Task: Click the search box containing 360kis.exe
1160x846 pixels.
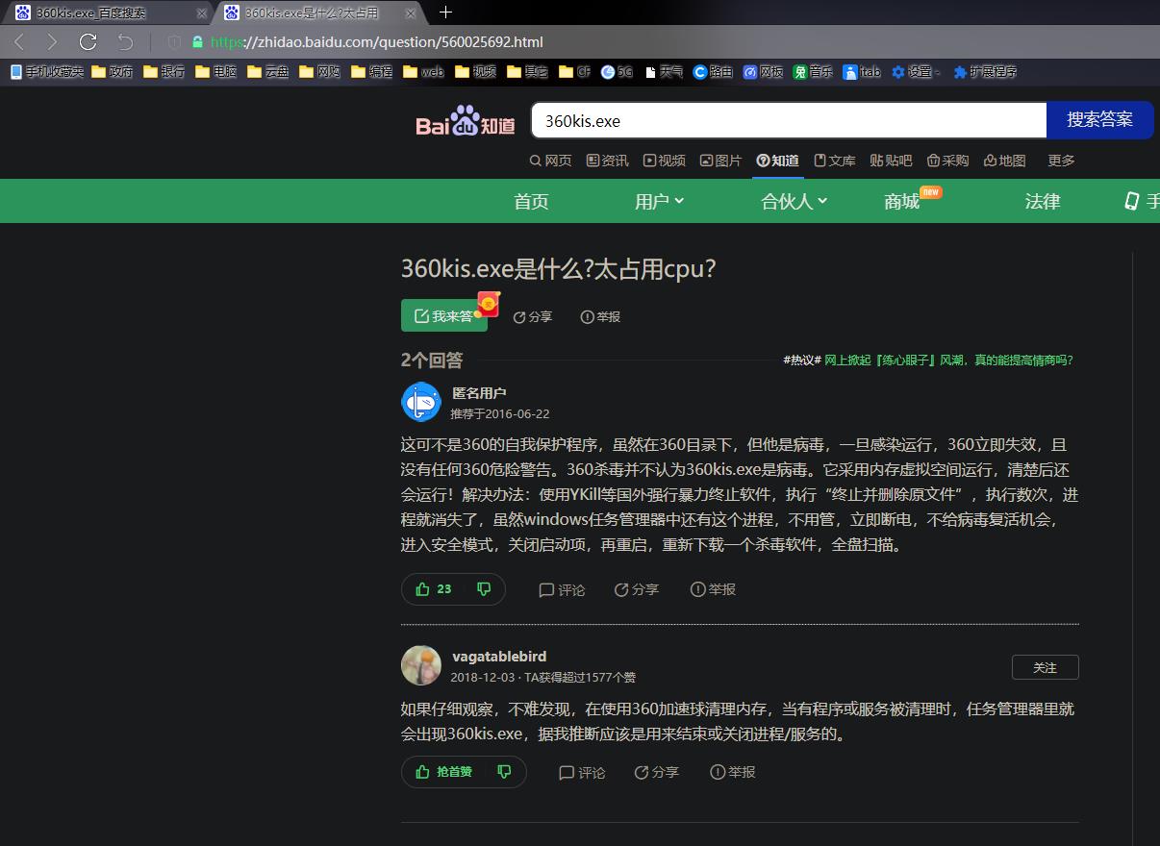Action: tap(789, 120)
